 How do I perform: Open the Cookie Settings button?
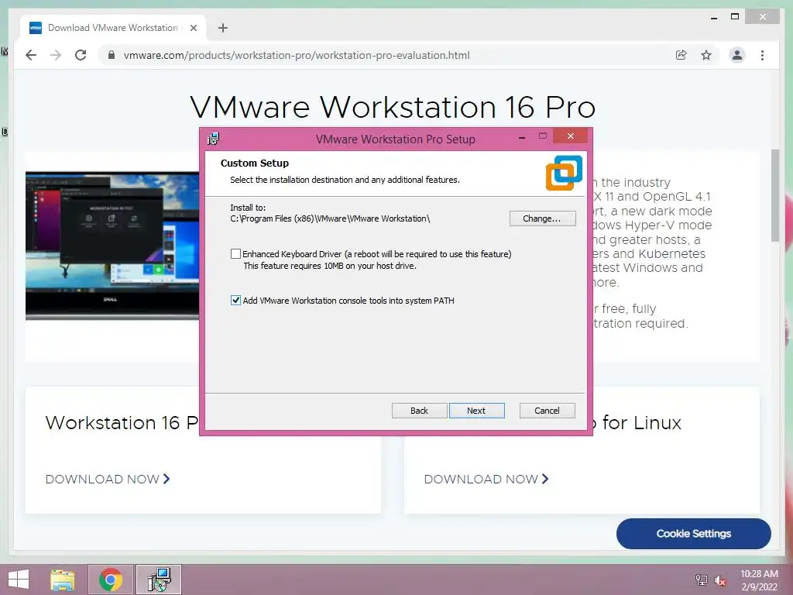693,534
